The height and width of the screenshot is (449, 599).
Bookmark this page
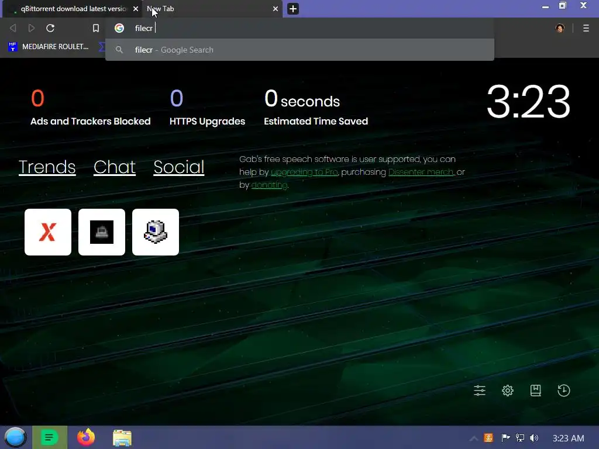tap(96, 28)
